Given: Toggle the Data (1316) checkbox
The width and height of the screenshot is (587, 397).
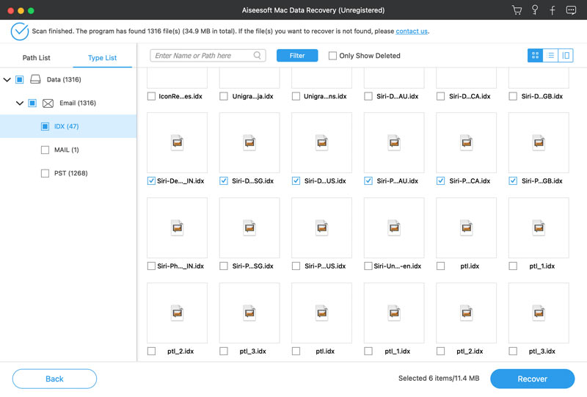Looking at the screenshot, I should 20,79.
